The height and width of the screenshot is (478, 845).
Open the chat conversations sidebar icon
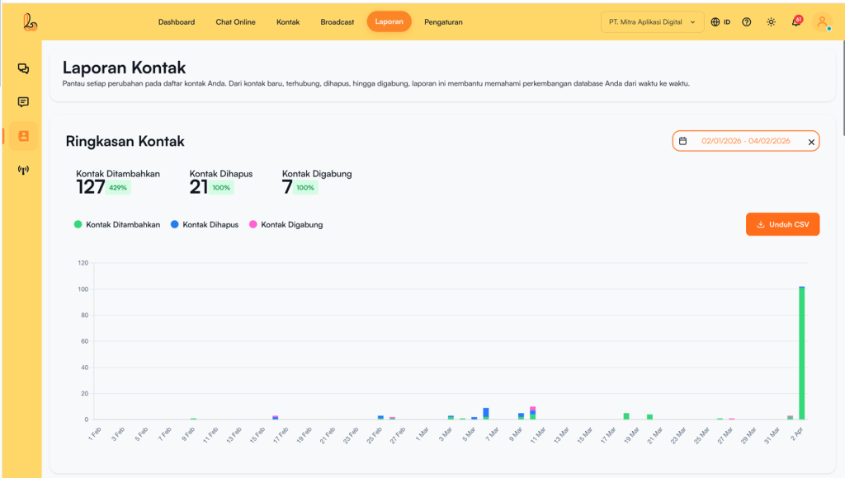[x=23, y=69]
